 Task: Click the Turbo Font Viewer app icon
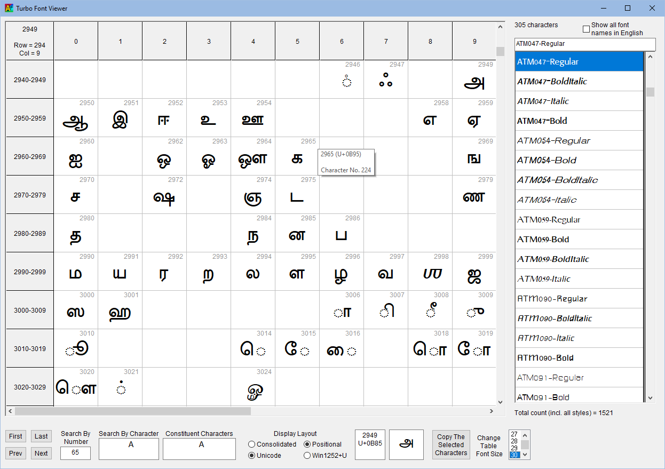[9, 8]
